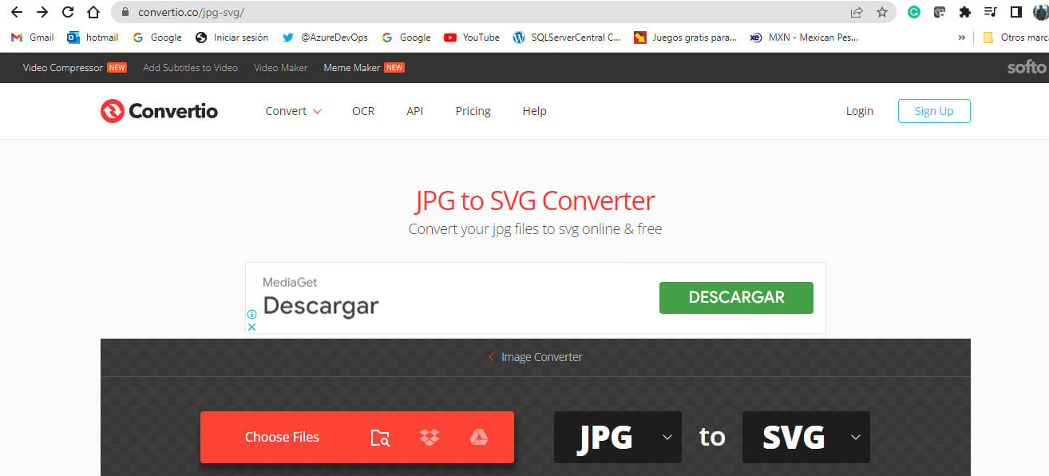Open the API menu item

[415, 111]
